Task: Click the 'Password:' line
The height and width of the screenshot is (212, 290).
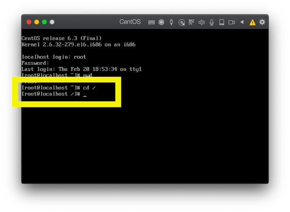Action: click(x=35, y=63)
